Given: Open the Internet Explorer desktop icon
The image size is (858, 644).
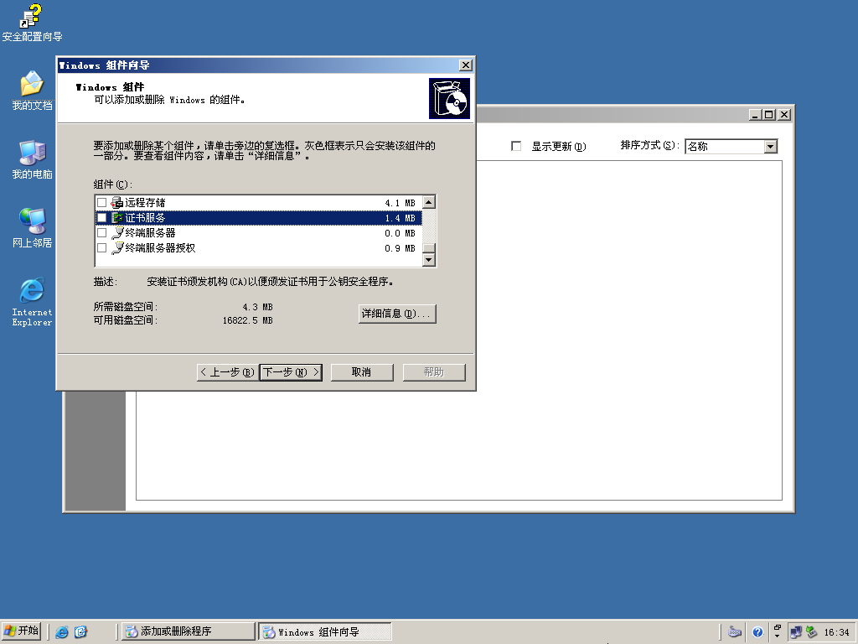Looking at the screenshot, I should (x=32, y=302).
